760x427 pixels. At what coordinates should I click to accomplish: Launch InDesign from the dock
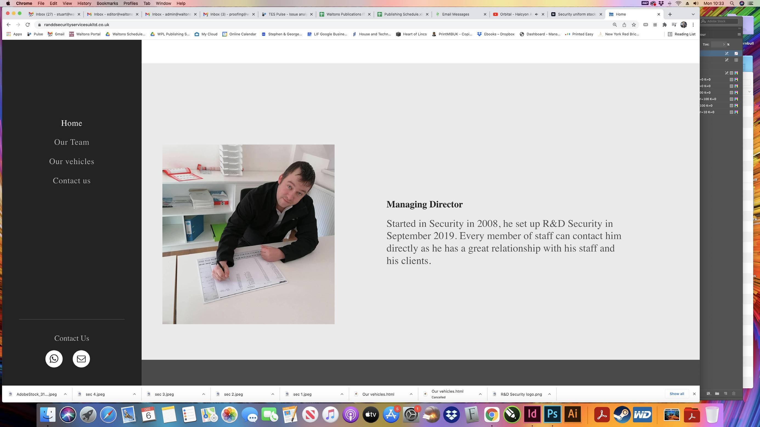[x=532, y=414]
